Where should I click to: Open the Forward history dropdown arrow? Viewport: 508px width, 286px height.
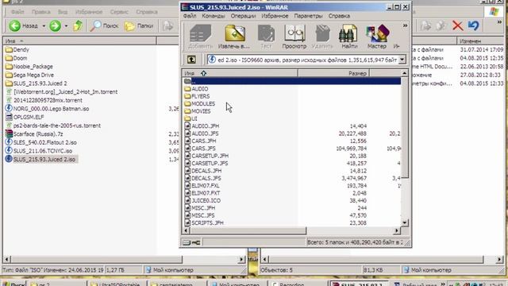66,25
